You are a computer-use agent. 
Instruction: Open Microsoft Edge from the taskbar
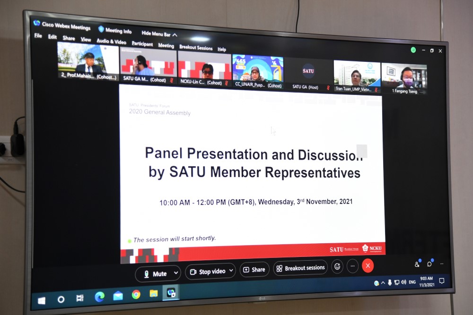[99, 297]
